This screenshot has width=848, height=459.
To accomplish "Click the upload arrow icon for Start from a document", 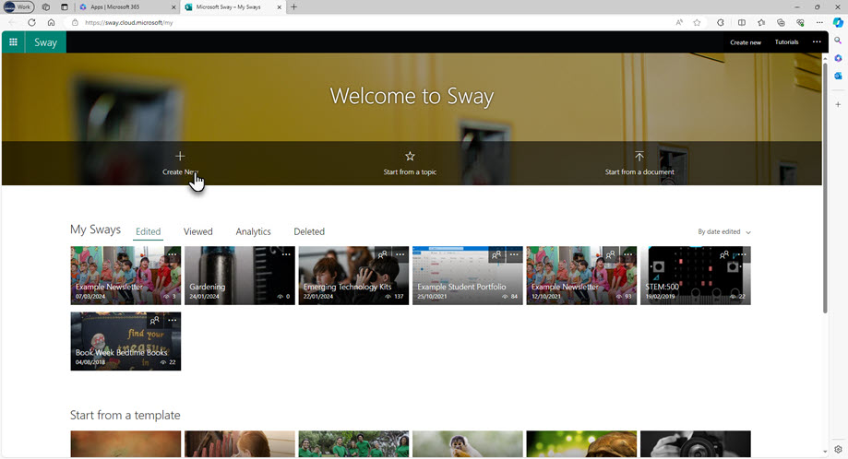I will [639, 156].
